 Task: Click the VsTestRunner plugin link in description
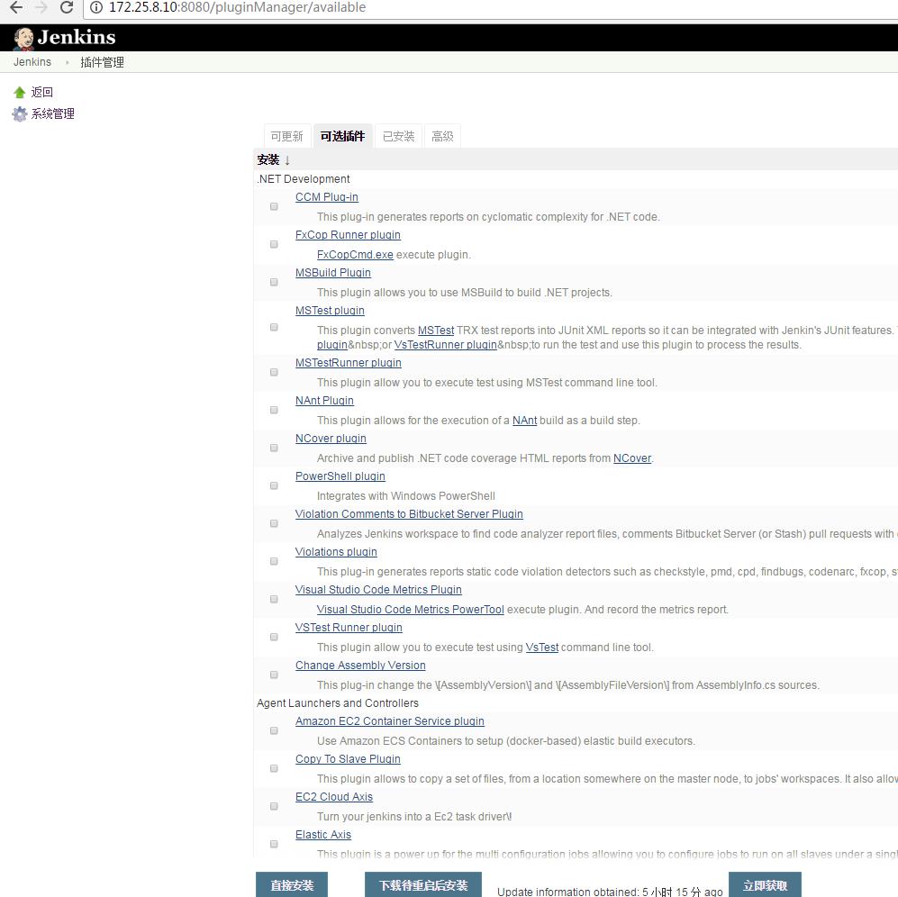click(446, 345)
